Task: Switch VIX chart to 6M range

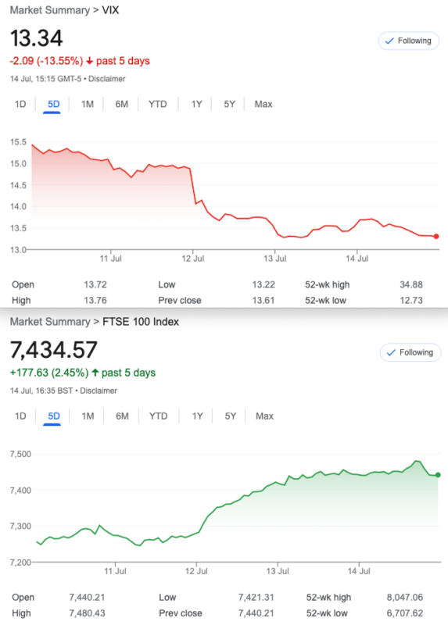Action: pyautogui.click(x=122, y=105)
